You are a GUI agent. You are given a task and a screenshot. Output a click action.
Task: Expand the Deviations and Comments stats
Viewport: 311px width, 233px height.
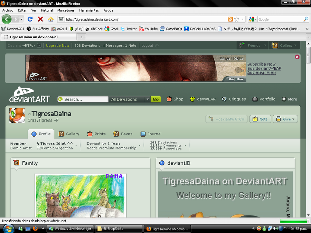[186, 145]
